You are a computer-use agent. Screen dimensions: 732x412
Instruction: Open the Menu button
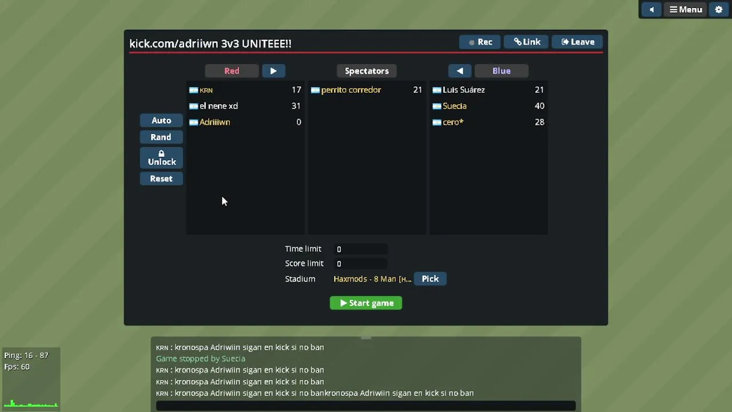pos(686,10)
